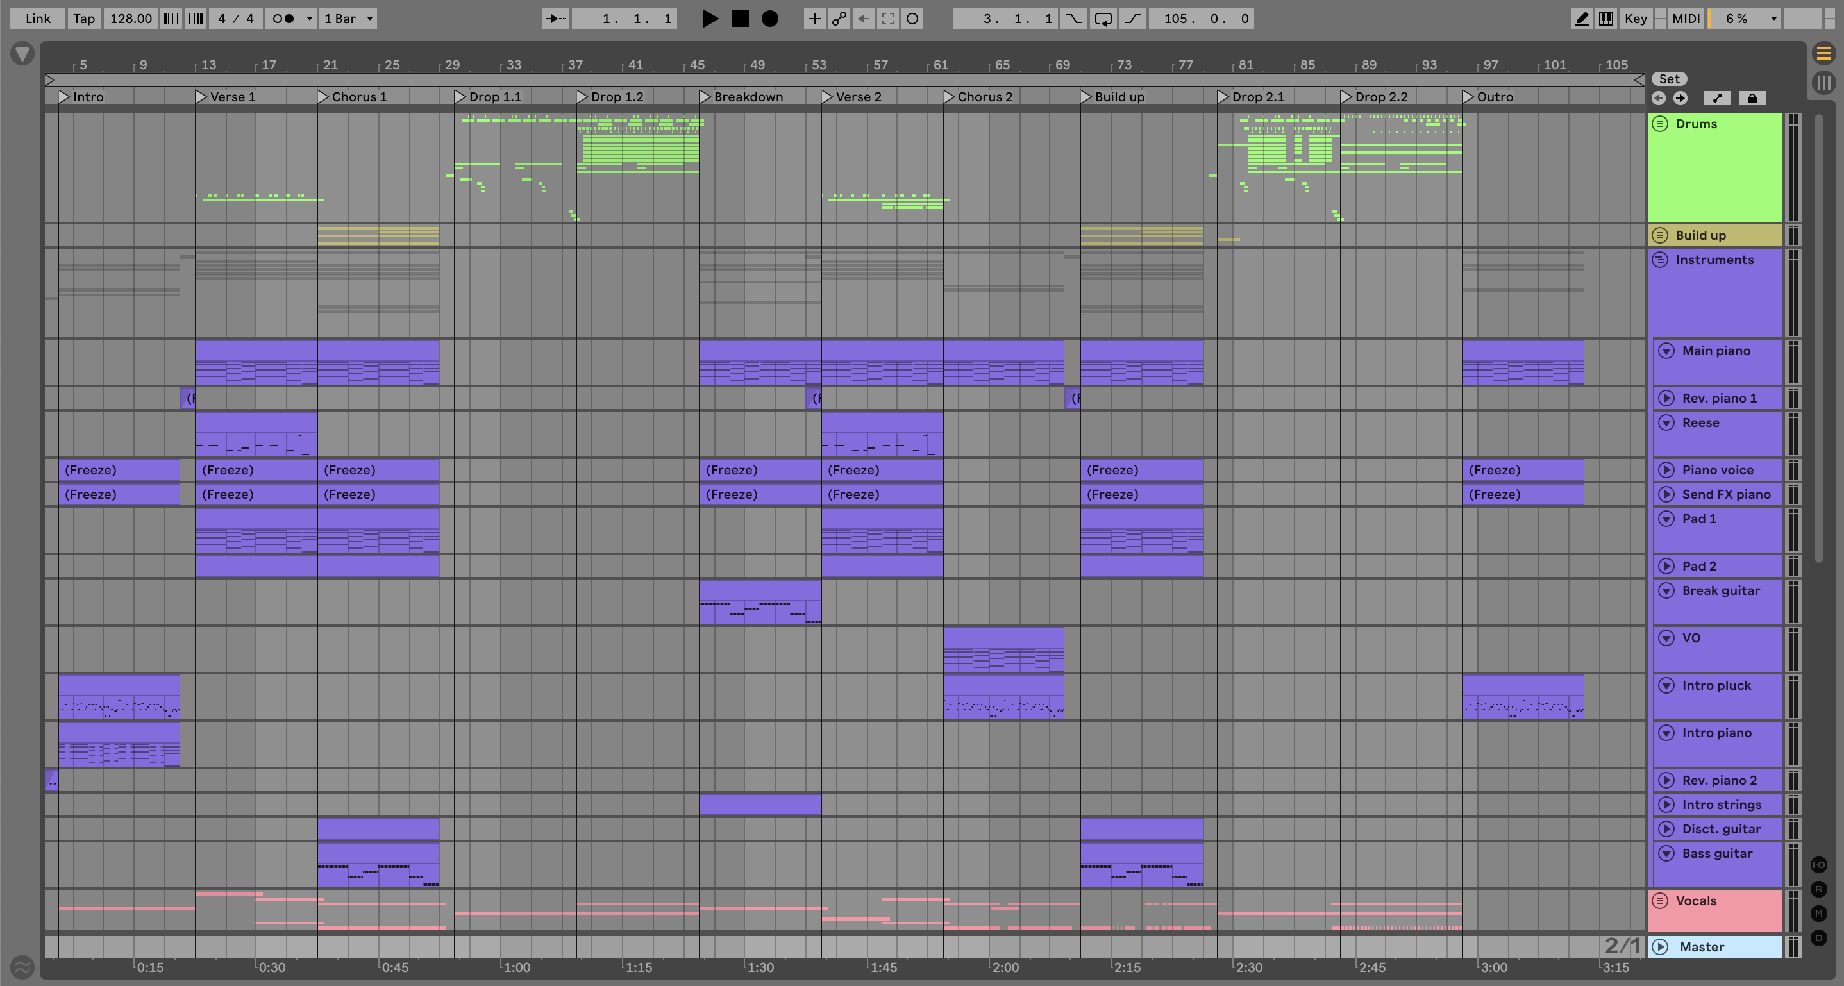The image size is (1844, 986).
Task: Click the 128.00 tempo field
Action: click(x=130, y=19)
